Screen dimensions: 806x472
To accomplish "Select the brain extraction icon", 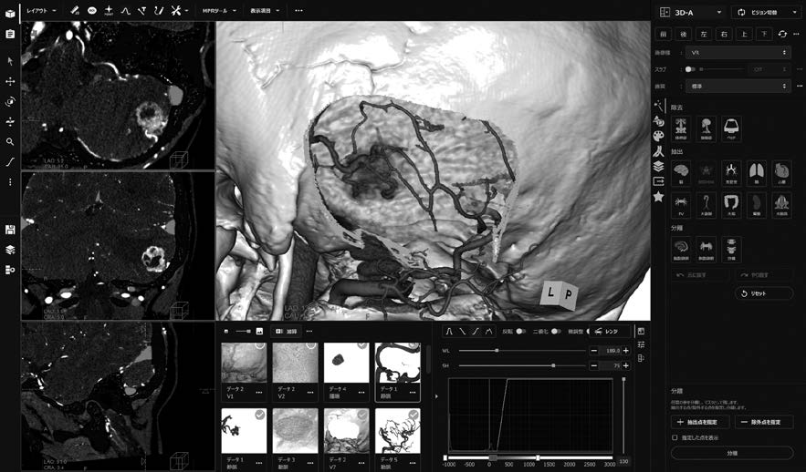I will tap(680, 173).
